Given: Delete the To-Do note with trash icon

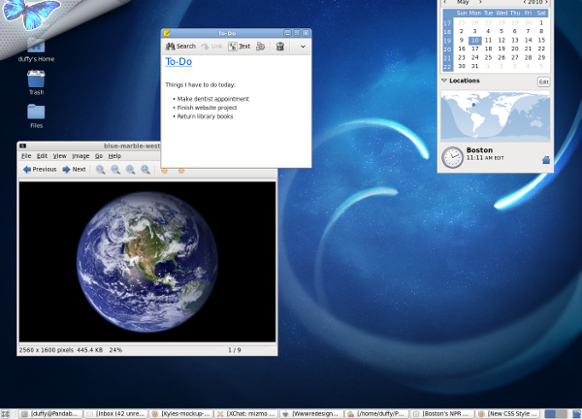Looking at the screenshot, I should (x=280, y=47).
